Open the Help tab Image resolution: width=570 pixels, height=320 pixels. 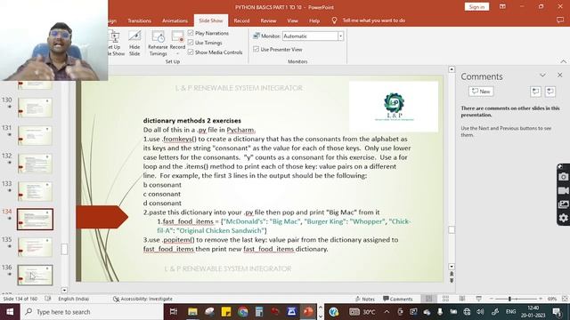[x=314, y=20]
